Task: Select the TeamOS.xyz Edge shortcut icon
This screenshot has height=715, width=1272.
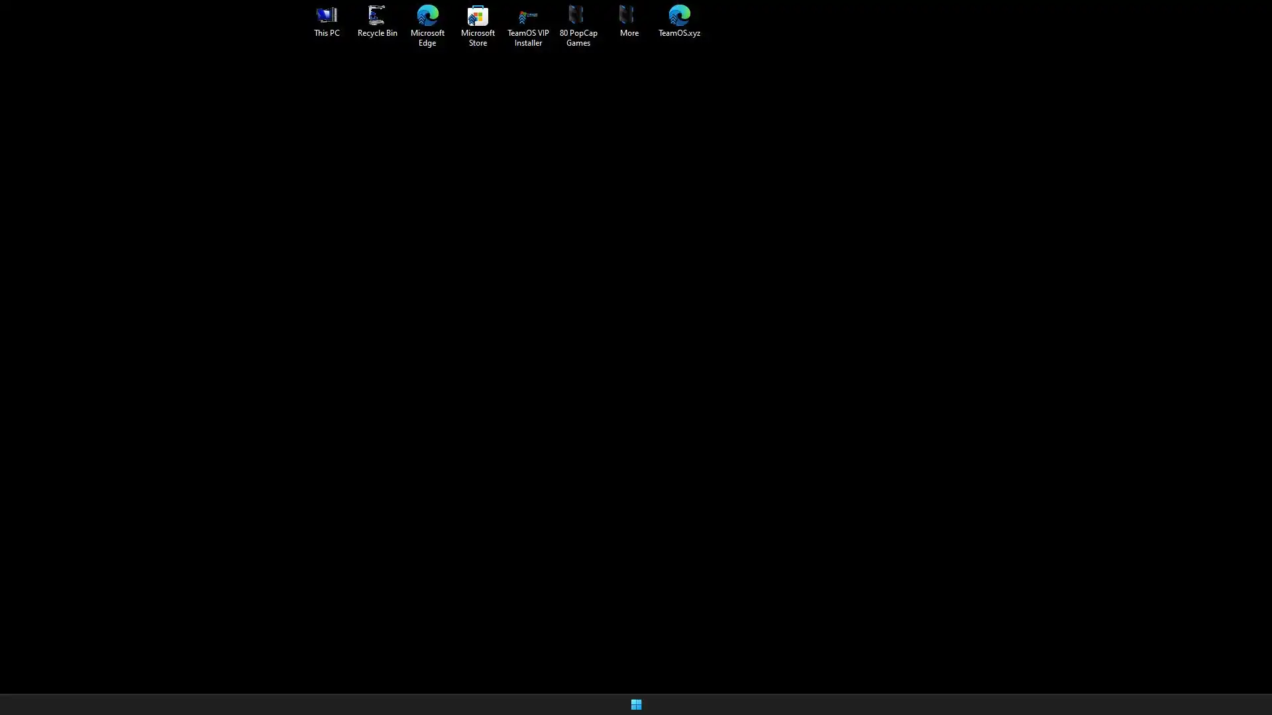Action: [x=679, y=15]
